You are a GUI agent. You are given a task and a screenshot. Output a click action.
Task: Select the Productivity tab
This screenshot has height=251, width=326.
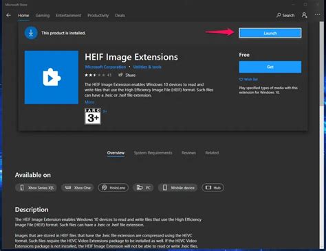(98, 15)
